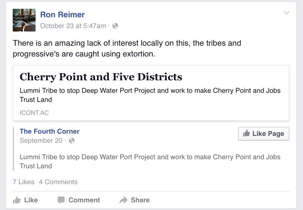Open the September 20 shared post timestamp
The image size is (303, 210).
tap(41, 141)
